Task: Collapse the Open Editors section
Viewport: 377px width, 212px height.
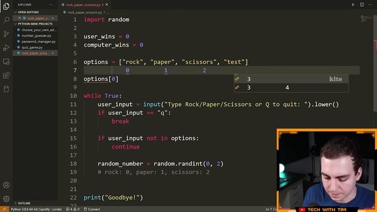Action: (x=28, y=12)
